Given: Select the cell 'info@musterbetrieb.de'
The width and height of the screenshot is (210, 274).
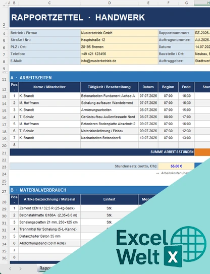Looking at the screenshot, I should (x=119, y=61).
